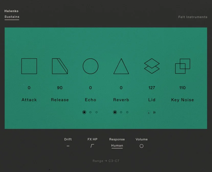Click the Echo circle icon

pos(91,66)
